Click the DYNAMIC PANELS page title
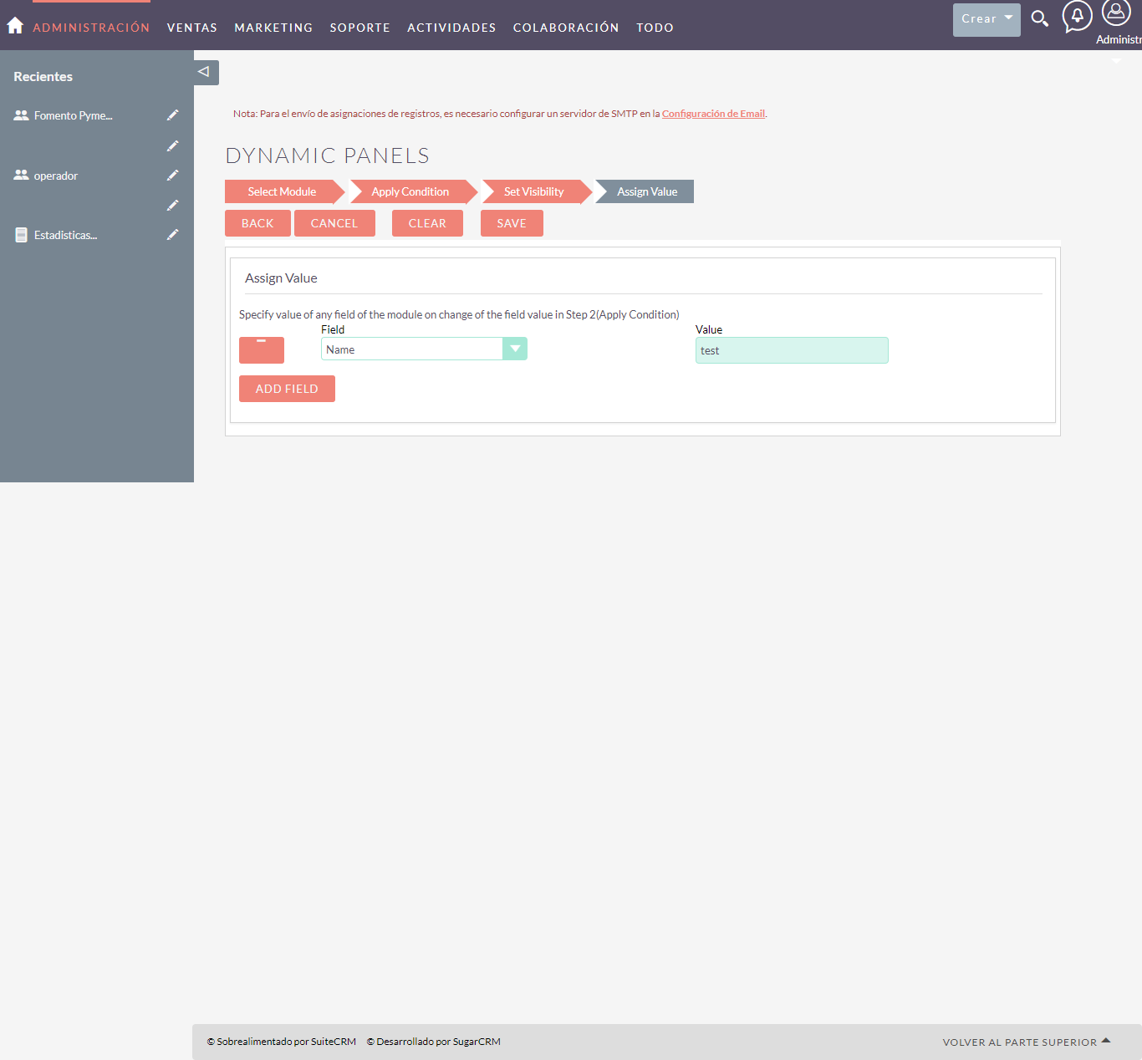The width and height of the screenshot is (1142, 1060). point(327,155)
